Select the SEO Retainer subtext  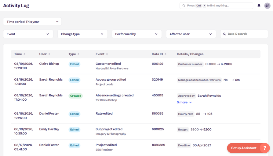coord(104,150)
